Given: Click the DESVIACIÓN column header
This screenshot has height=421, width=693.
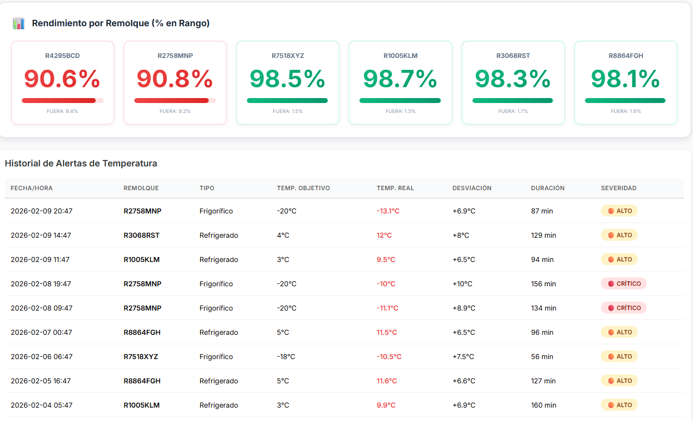Looking at the screenshot, I should (472, 188).
